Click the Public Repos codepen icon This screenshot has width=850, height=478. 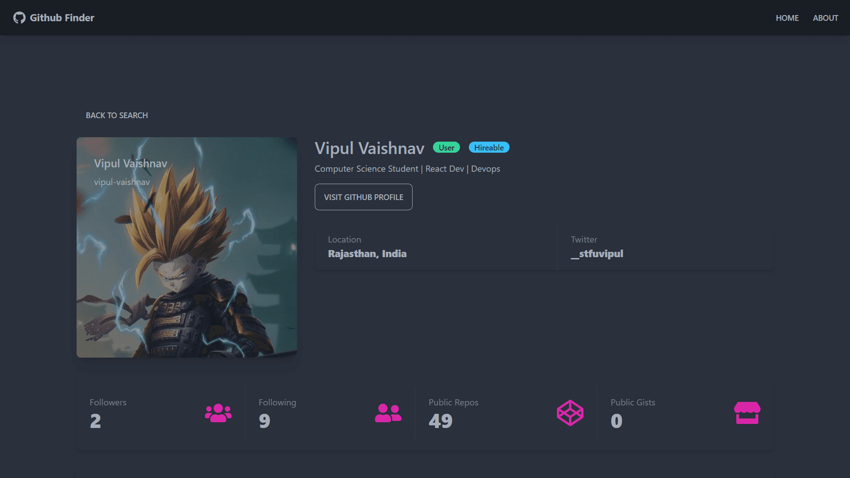click(570, 413)
